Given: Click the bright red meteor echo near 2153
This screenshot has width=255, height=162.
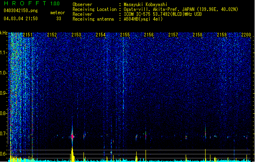Looking at the screenshot, I should 73,136.
